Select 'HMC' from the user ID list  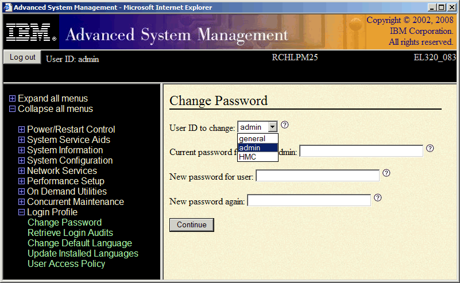pyautogui.click(x=258, y=157)
